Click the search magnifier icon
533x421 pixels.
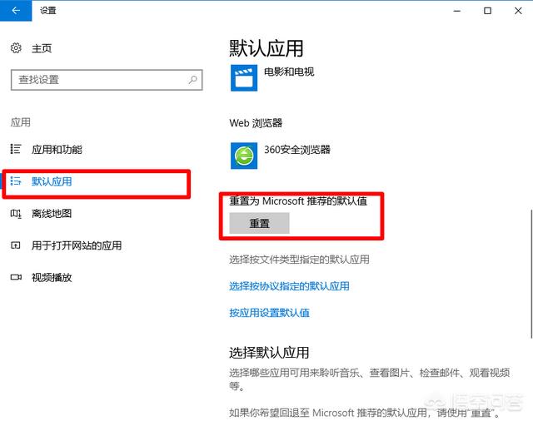pyautogui.click(x=192, y=80)
